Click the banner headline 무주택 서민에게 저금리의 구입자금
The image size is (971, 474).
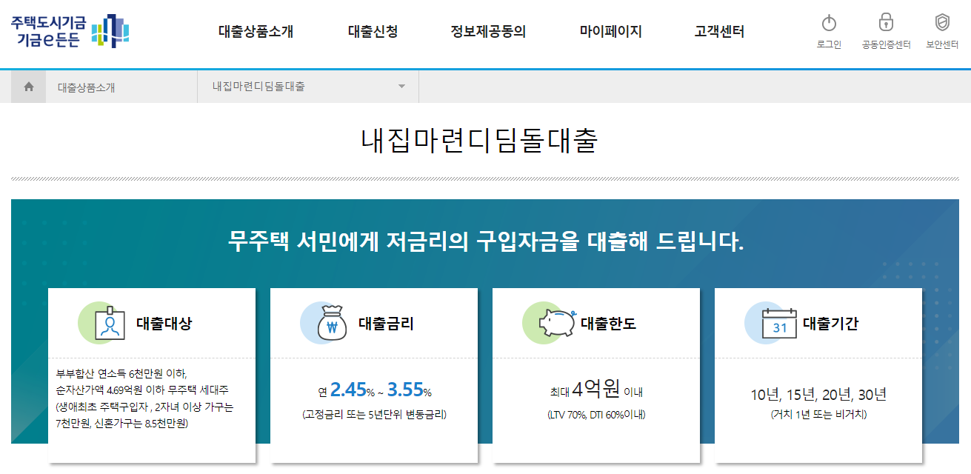coord(485,241)
